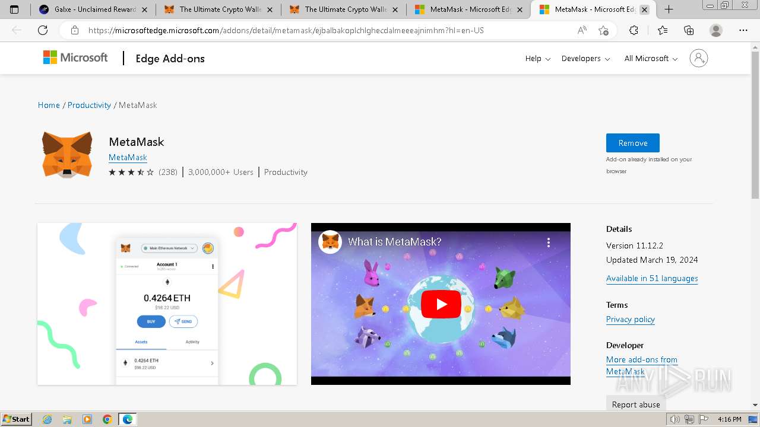
Task: Expand the All Microsoft dropdown
Action: tap(651, 58)
